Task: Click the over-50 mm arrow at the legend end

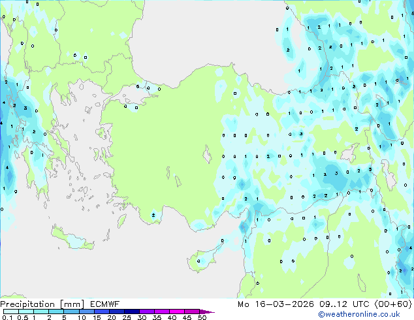Action: tap(207, 312)
